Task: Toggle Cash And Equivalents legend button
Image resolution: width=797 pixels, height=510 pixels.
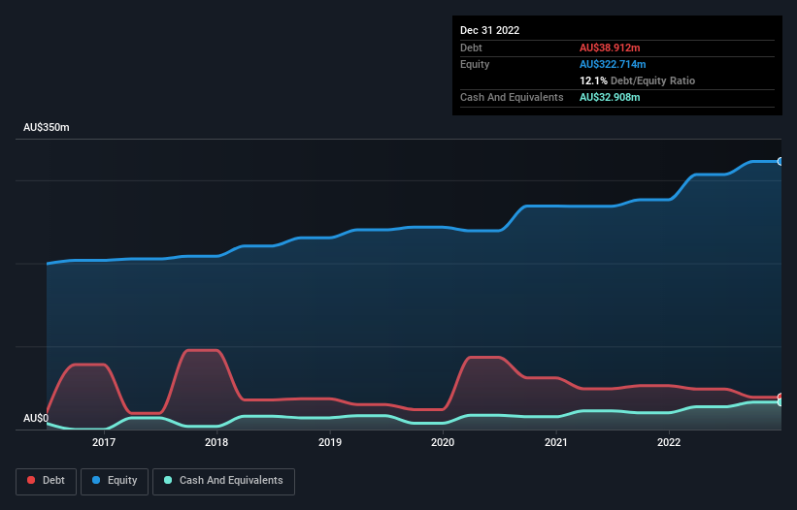Action: (223, 481)
